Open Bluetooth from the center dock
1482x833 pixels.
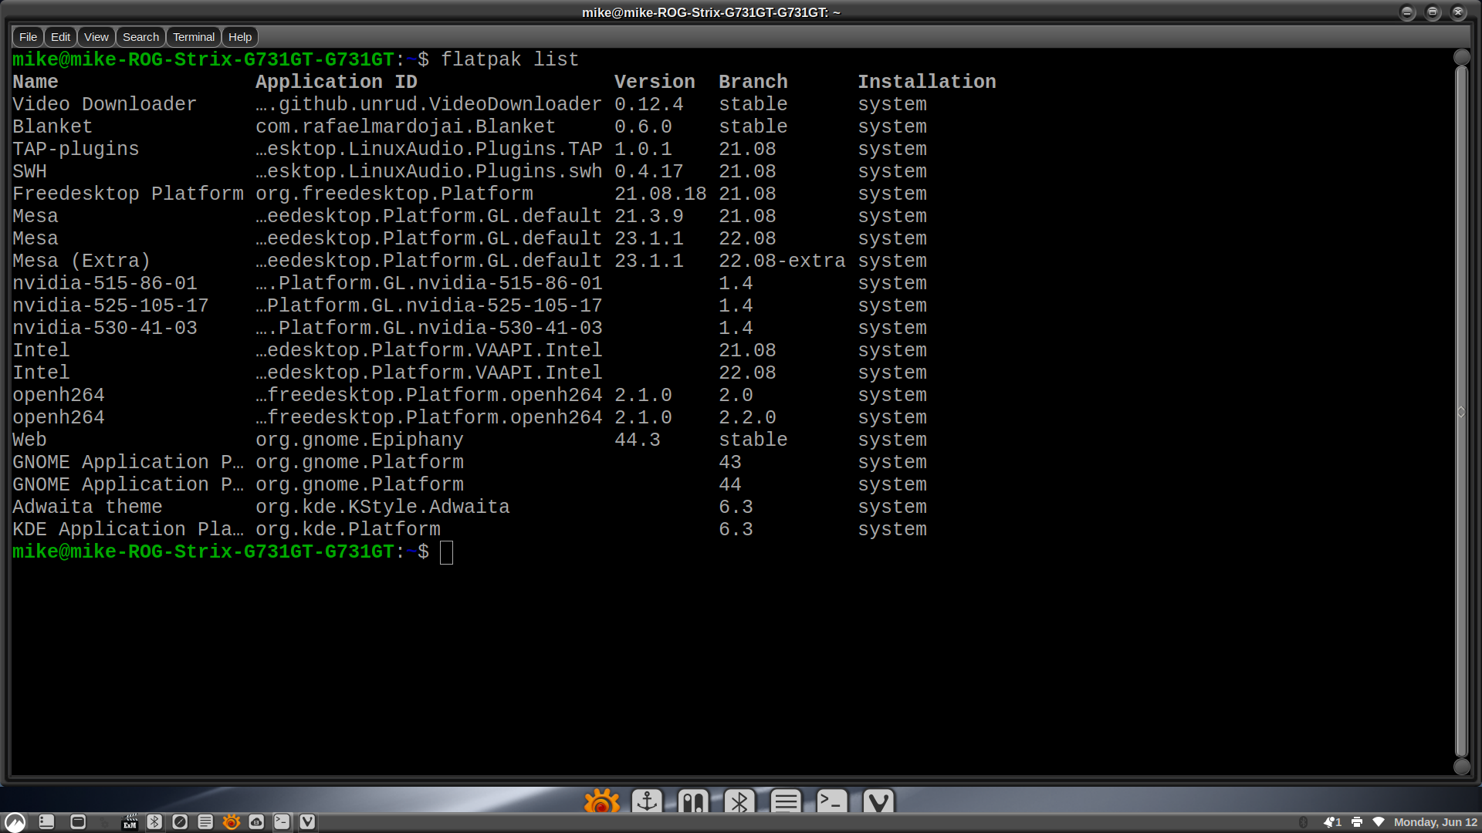739,801
